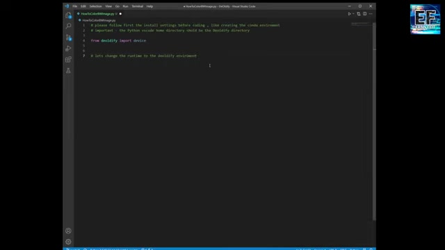The width and height of the screenshot is (445, 250).
Task: Click the editor vertical scrollbar
Action: coord(374,122)
